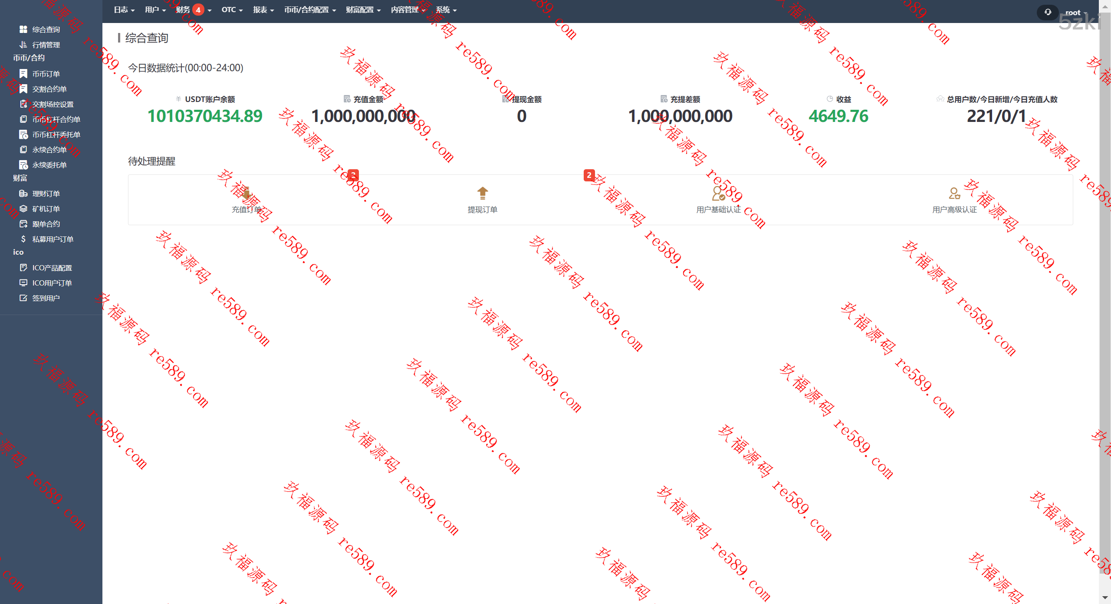Open the 用户 dropdown in the top bar
Viewport: 1111px width, 604px height.
click(155, 10)
